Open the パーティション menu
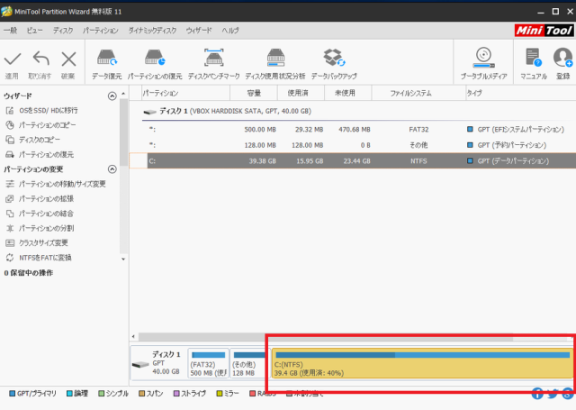 click(100, 30)
